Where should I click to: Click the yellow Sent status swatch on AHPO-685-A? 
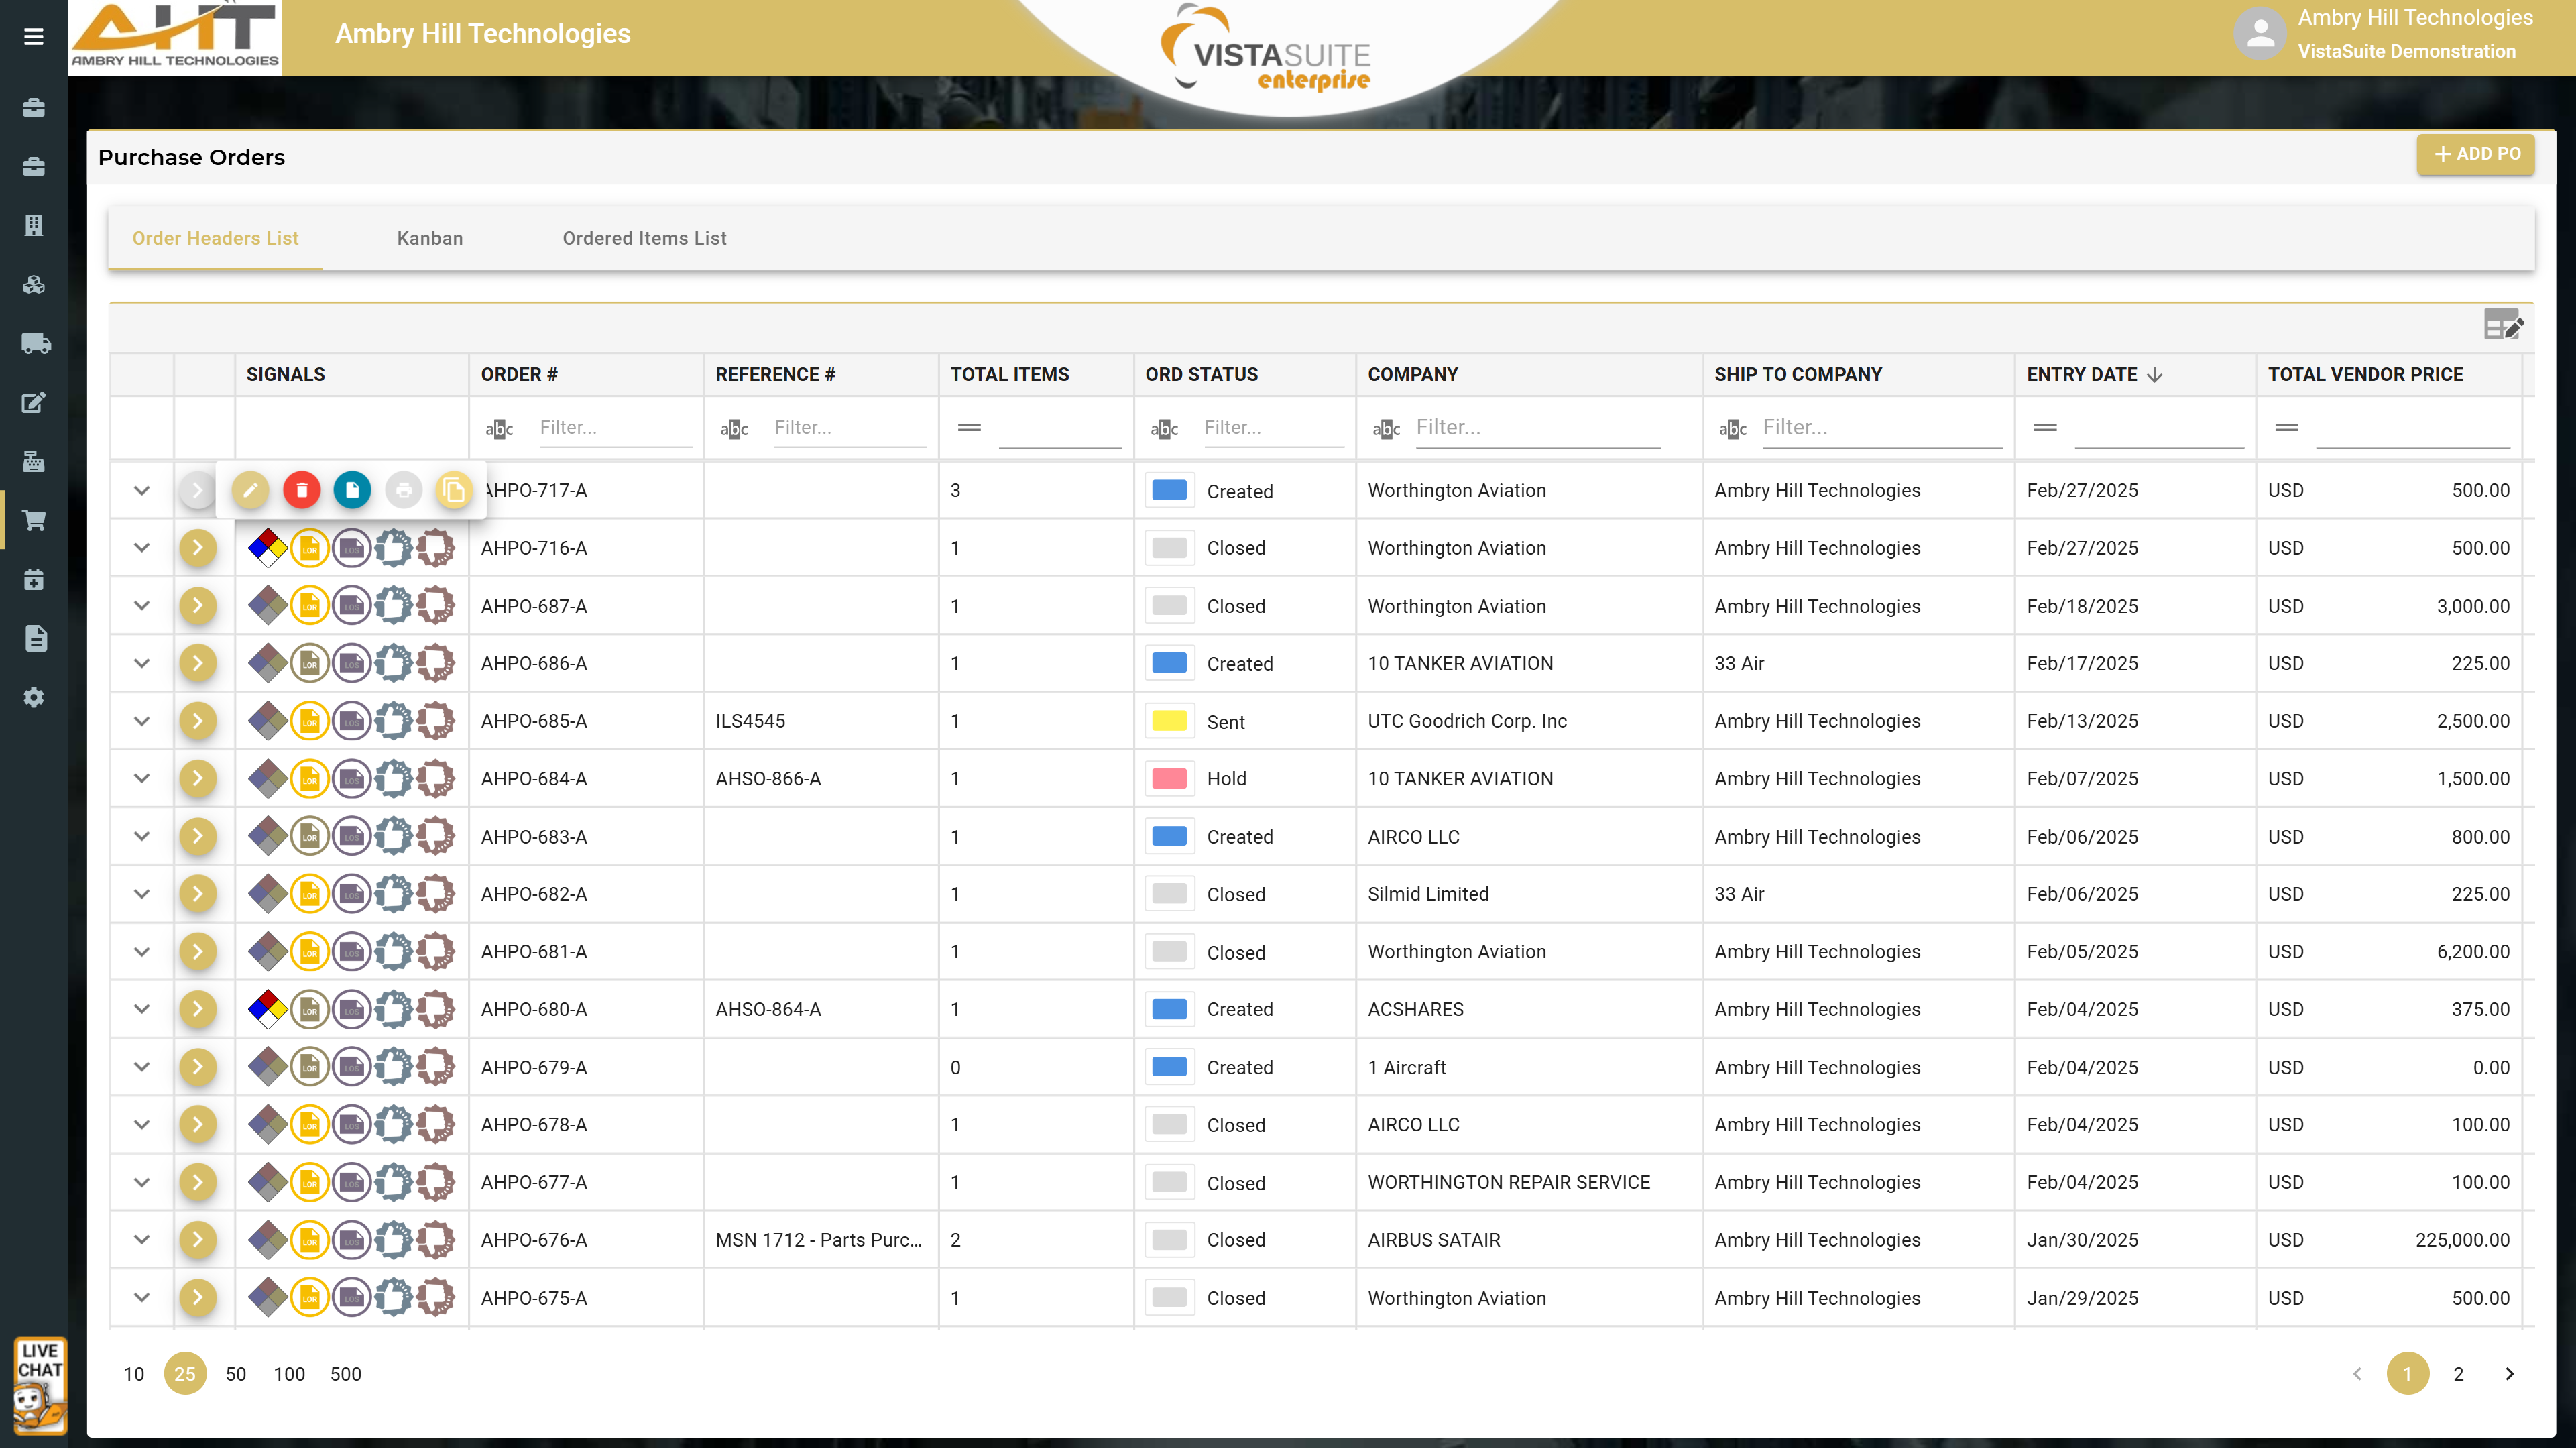point(1169,721)
